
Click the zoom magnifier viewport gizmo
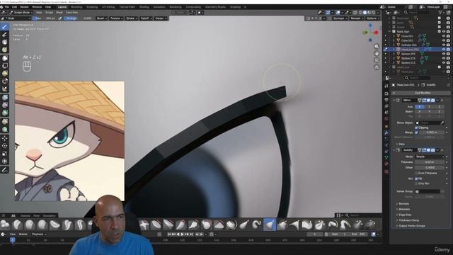coord(377,46)
